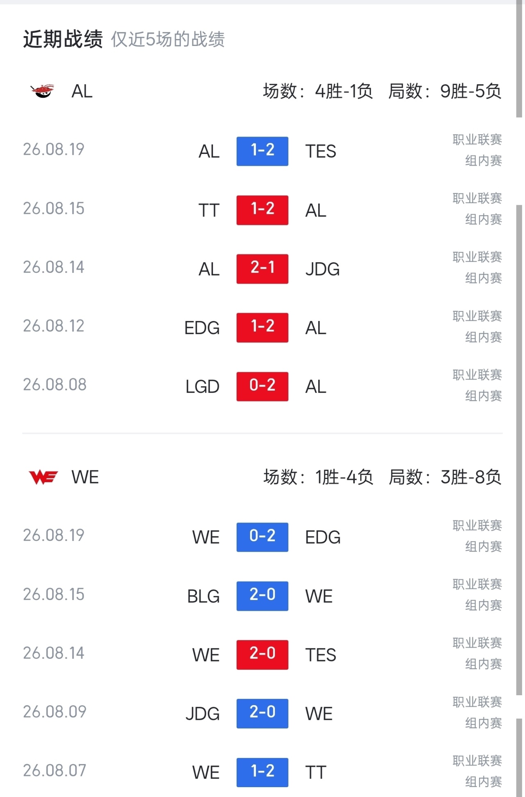Click the WE team name header
The image size is (525, 797).
85,477
